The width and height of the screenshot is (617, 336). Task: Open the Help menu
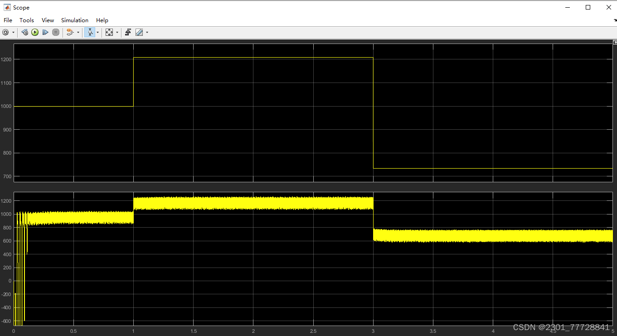102,20
